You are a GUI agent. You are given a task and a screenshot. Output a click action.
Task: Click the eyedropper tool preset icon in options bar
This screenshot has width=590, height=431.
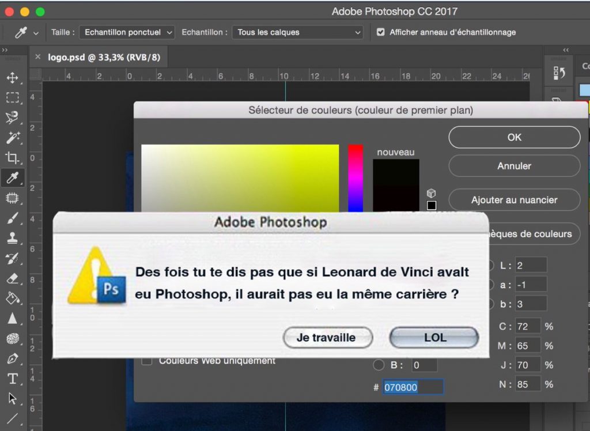(x=21, y=32)
